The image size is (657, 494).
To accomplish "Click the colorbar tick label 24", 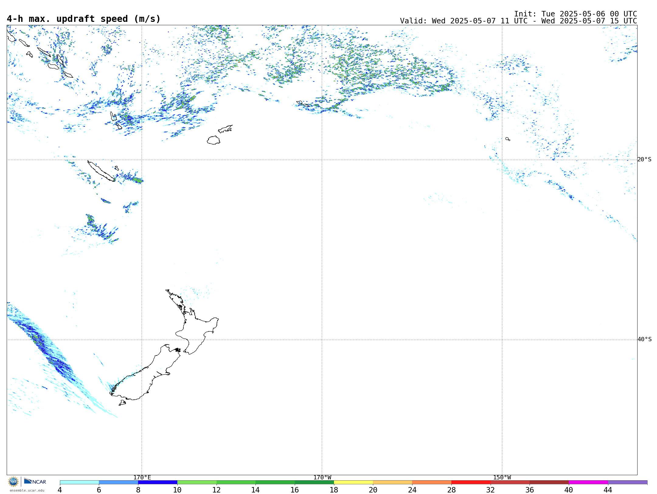I will (412, 490).
